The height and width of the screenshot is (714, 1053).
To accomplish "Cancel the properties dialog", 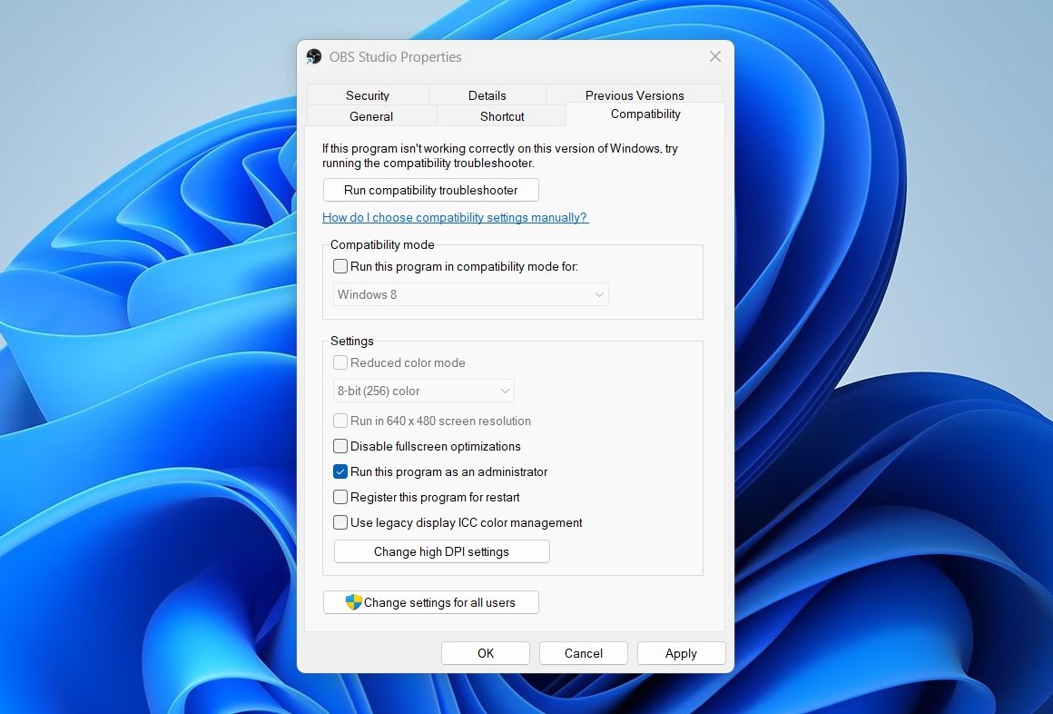I will click(x=584, y=653).
